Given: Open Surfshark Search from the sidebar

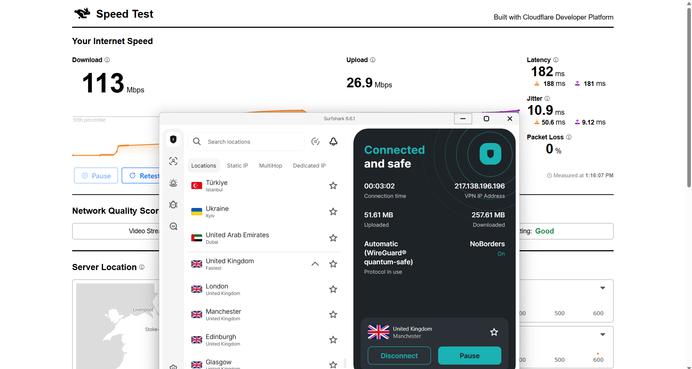Looking at the screenshot, I should coord(173,226).
